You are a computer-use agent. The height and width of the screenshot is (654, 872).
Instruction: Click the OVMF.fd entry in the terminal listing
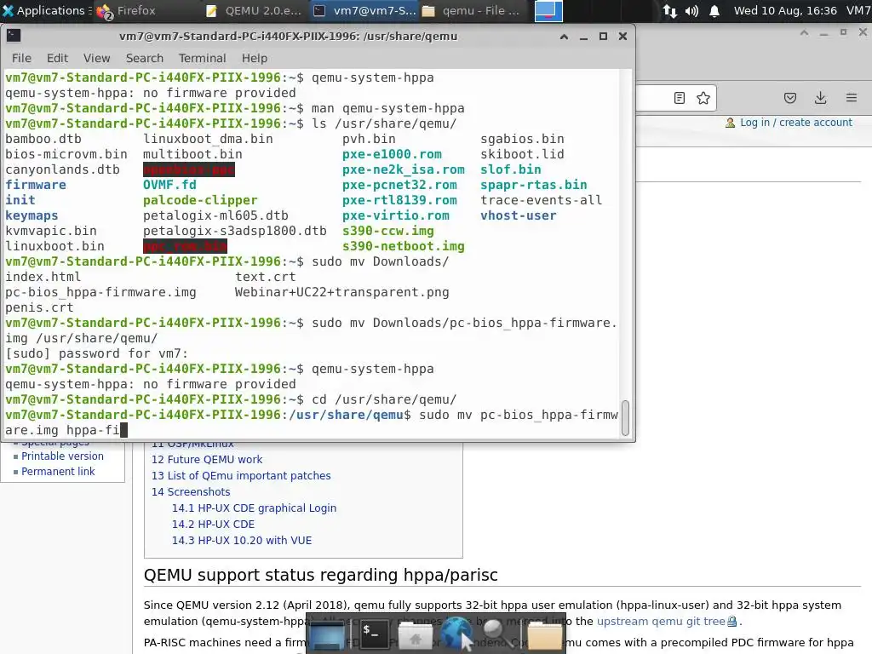pos(169,185)
